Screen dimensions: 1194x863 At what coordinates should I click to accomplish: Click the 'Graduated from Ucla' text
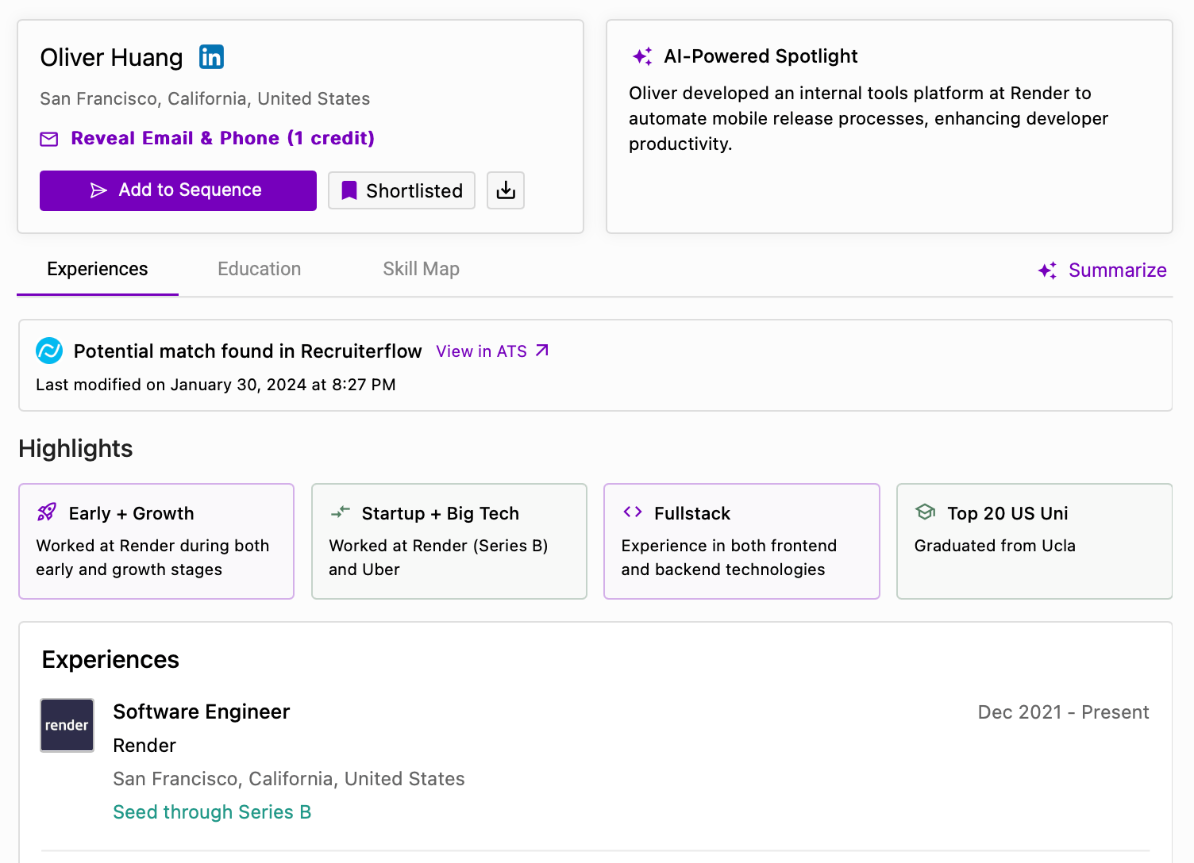[x=995, y=546]
